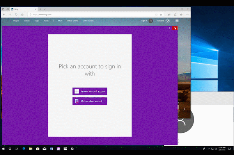Choose Work or school account sign-in
This screenshot has width=234, height=155.
coord(90,101)
